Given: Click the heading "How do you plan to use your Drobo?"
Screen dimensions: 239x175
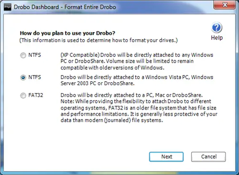Looking at the screenshot, I should [67, 33].
